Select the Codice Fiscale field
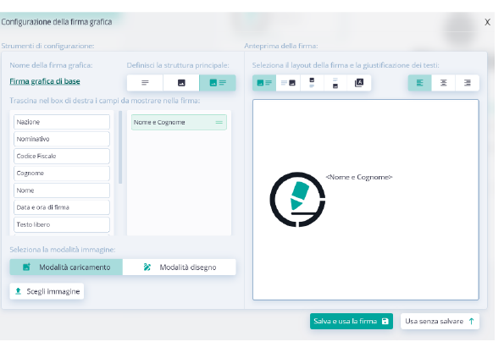 coord(62,156)
